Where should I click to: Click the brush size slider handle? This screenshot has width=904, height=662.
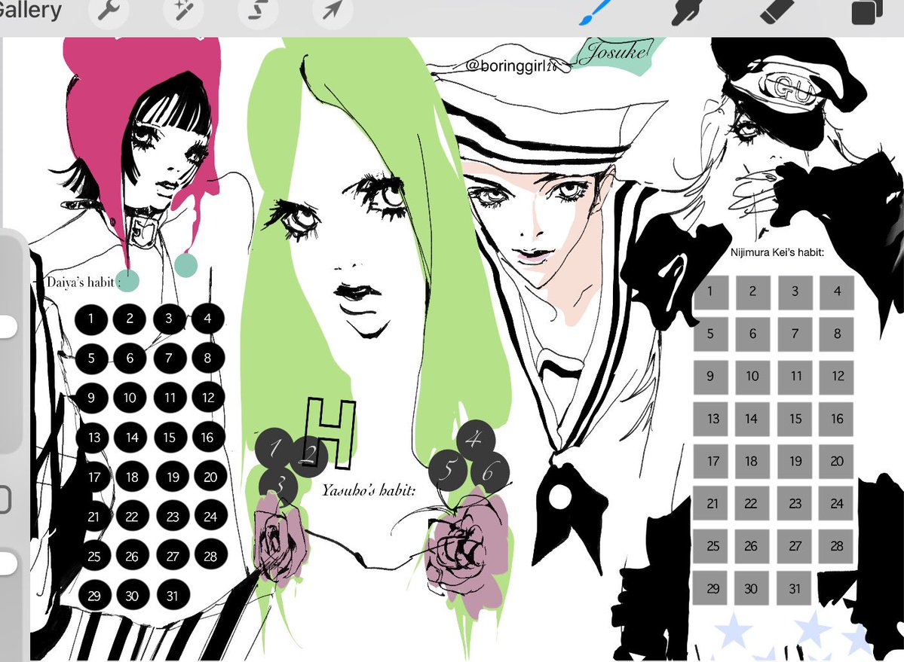[x=8, y=327]
